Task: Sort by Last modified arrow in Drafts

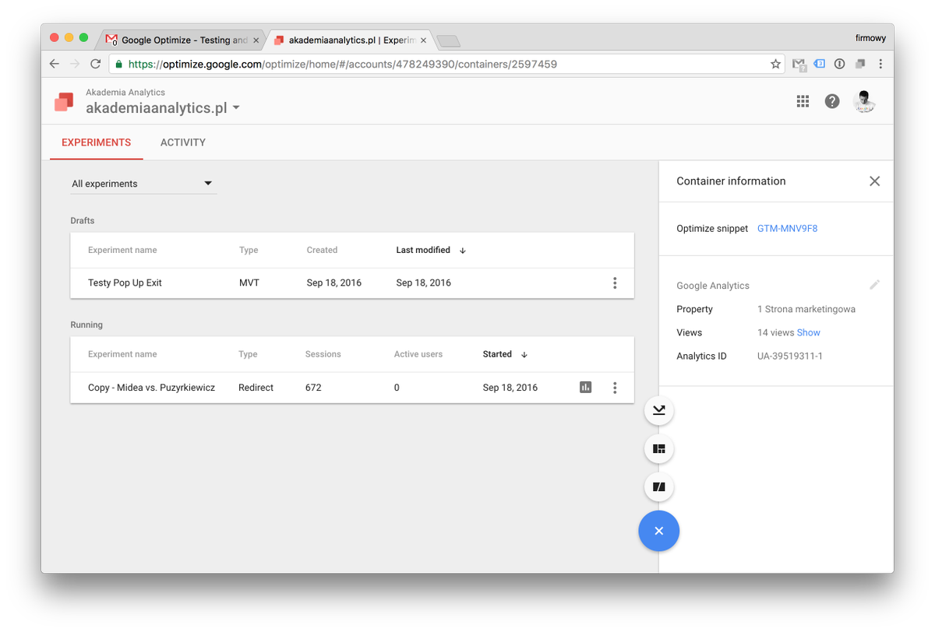Action: [x=463, y=251]
